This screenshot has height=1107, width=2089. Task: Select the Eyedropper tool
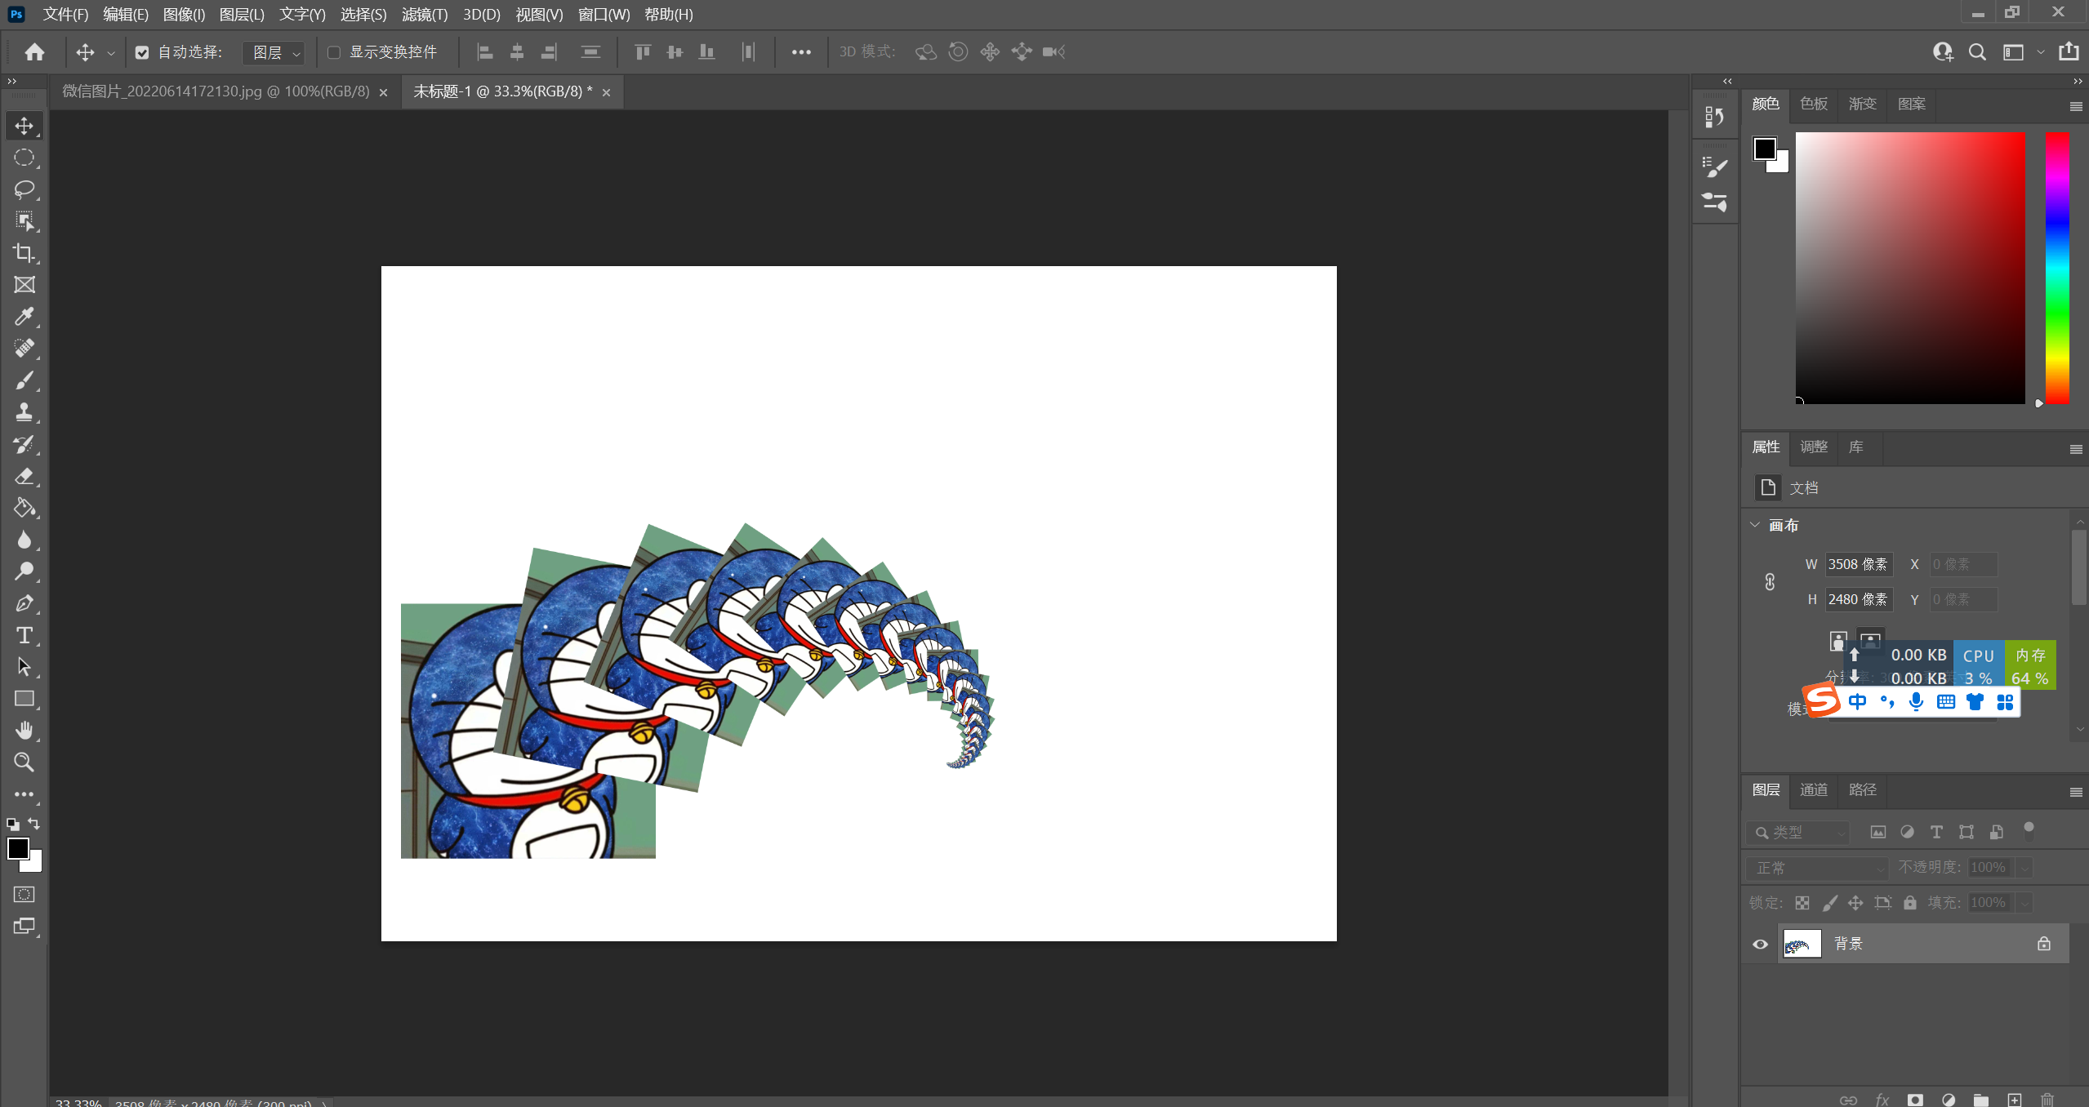click(x=24, y=317)
